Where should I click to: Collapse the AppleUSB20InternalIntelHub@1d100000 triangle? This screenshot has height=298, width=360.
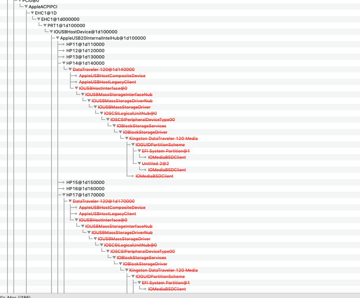[58, 38]
